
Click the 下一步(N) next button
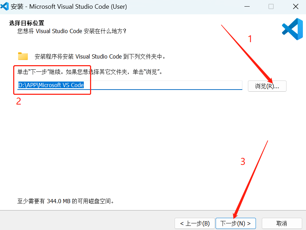tap(235, 223)
